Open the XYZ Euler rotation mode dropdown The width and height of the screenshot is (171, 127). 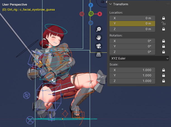click(139, 58)
